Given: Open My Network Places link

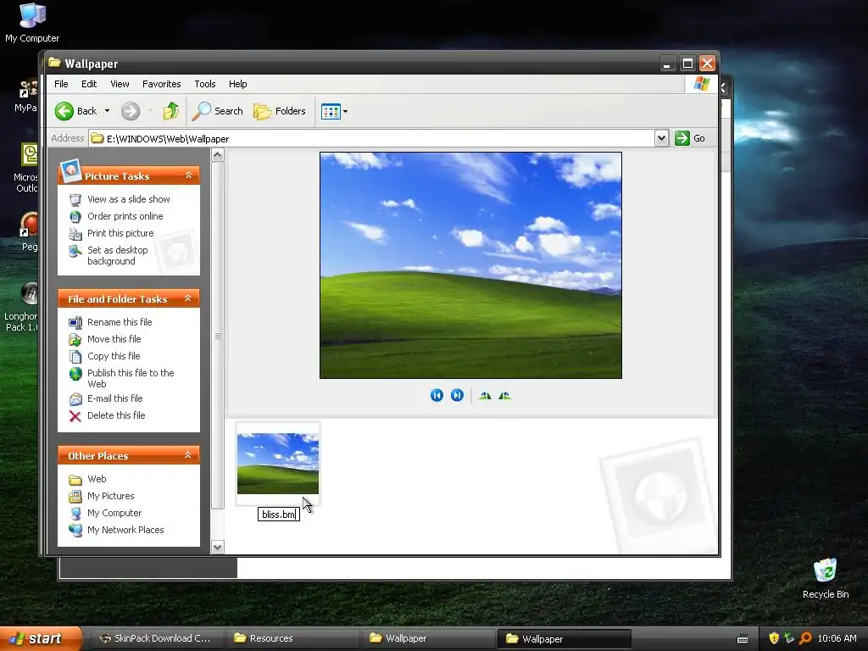Looking at the screenshot, I should [x=125, y=531].
